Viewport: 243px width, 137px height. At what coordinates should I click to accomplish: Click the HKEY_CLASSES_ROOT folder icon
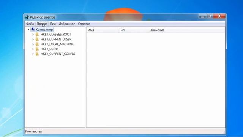37,34
